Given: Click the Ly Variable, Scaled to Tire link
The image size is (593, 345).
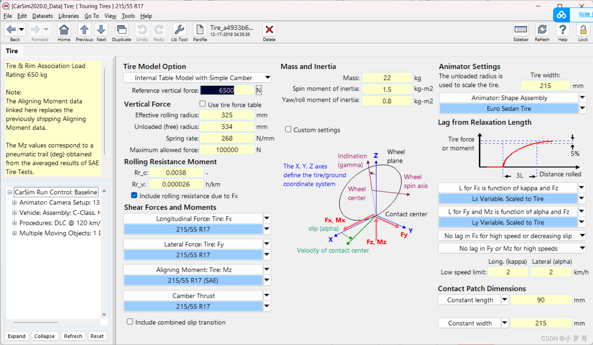Looking at the screenshot, I should pyautogui.click(x=508, y=222).
